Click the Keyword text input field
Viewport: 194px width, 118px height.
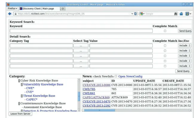81,31
